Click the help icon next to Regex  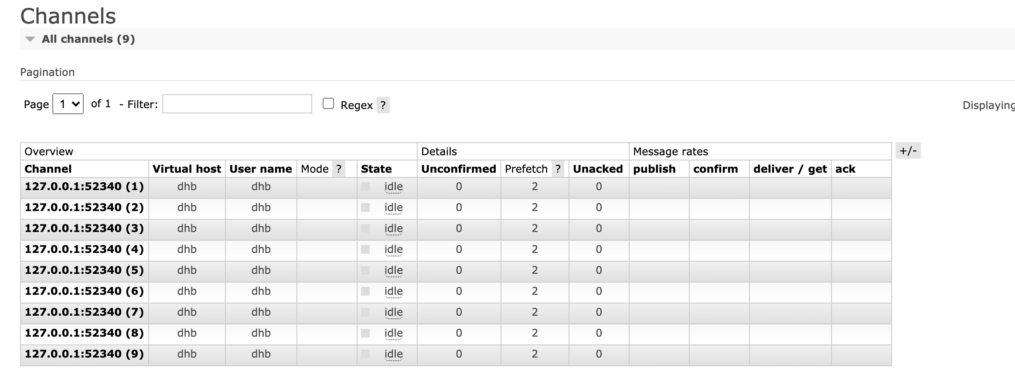(383, 105)
